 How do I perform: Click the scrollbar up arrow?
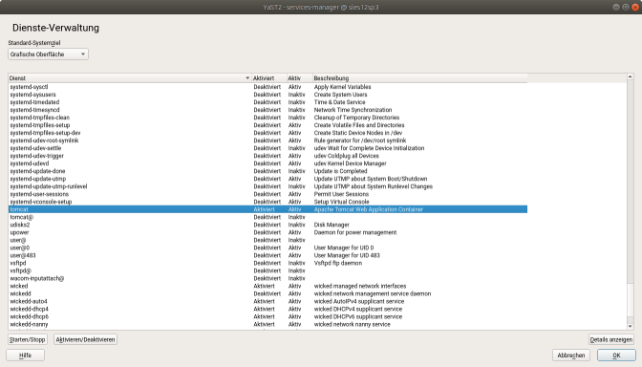(x=631, y=76)
